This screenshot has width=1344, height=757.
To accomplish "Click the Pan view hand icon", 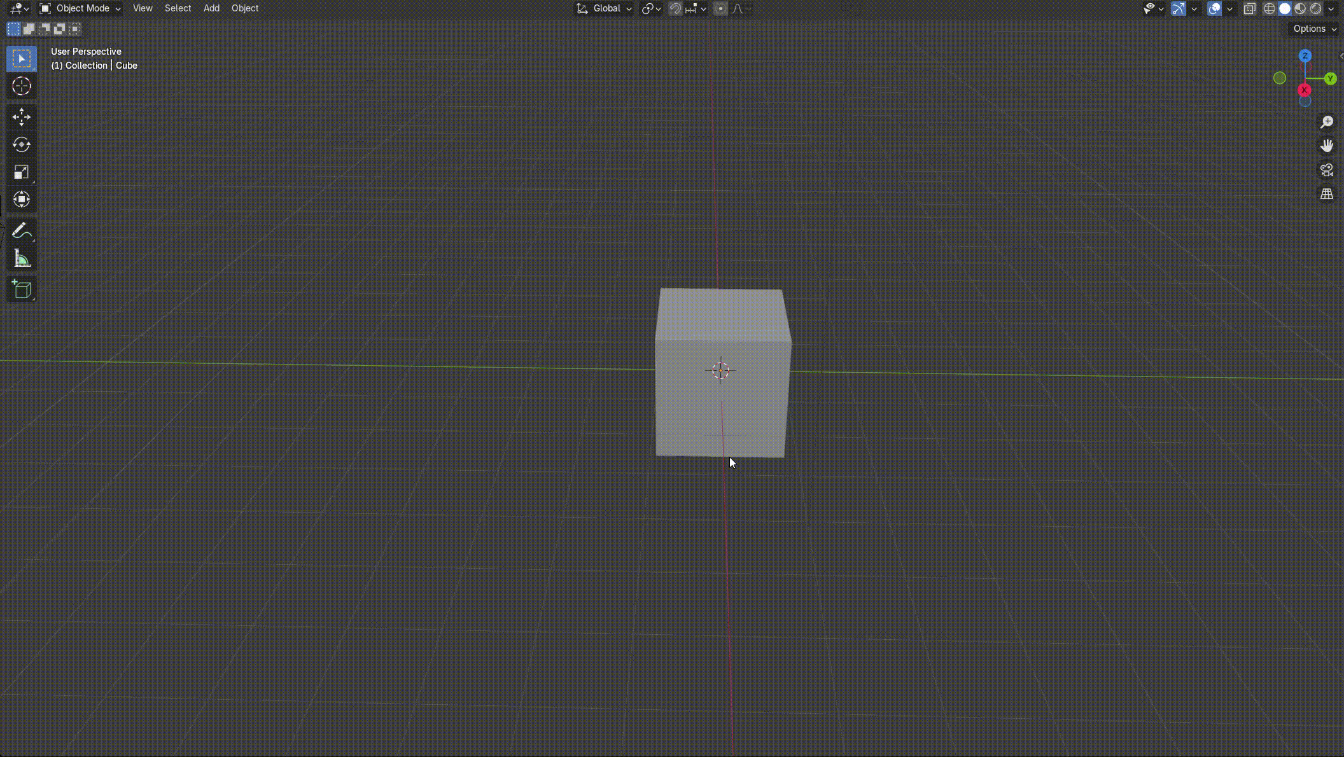I will pyautogui.click(x=1327, y=146).
